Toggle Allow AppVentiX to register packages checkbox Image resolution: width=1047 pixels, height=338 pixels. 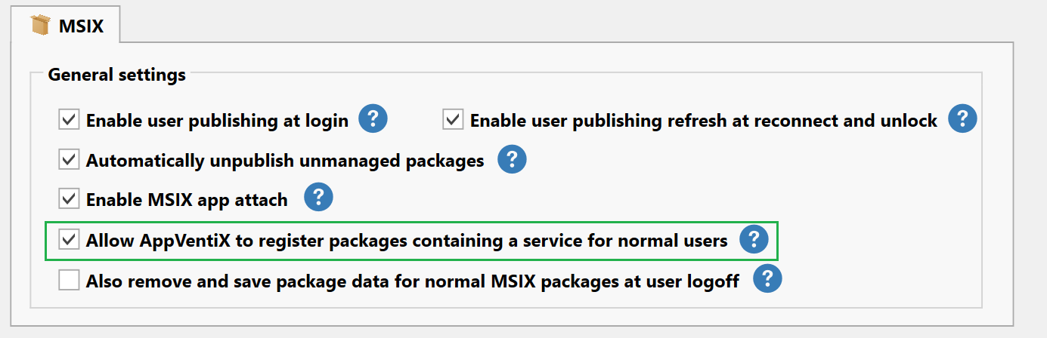coord(69,240)
